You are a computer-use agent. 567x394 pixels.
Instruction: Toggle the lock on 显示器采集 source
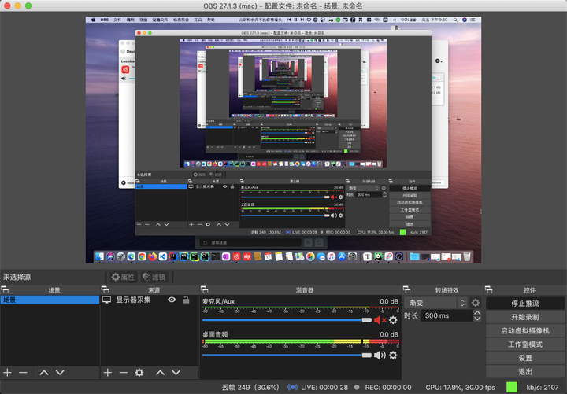(x=186, y=300)
